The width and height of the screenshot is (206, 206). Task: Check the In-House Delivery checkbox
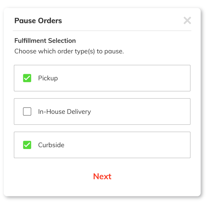click(27, 112)
